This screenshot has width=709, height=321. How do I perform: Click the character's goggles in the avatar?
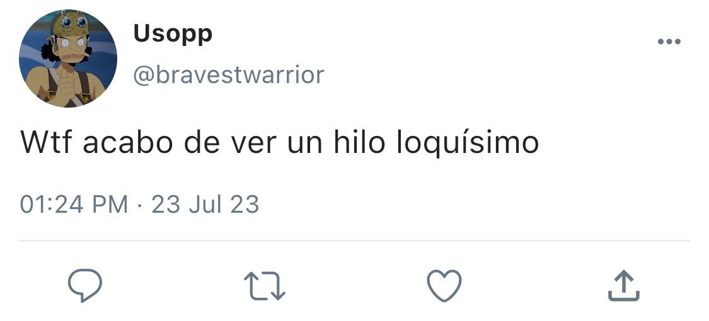[74, 21]
